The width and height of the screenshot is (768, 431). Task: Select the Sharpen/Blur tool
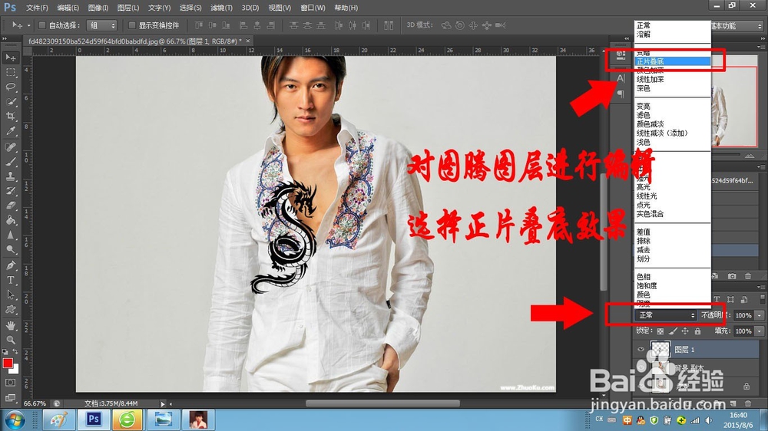pos(10,235)
